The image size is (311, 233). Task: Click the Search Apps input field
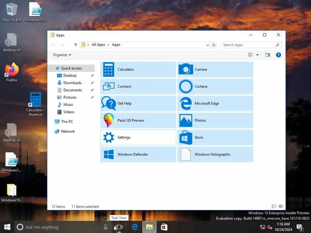pyautogui.click(x=251, y=45)
